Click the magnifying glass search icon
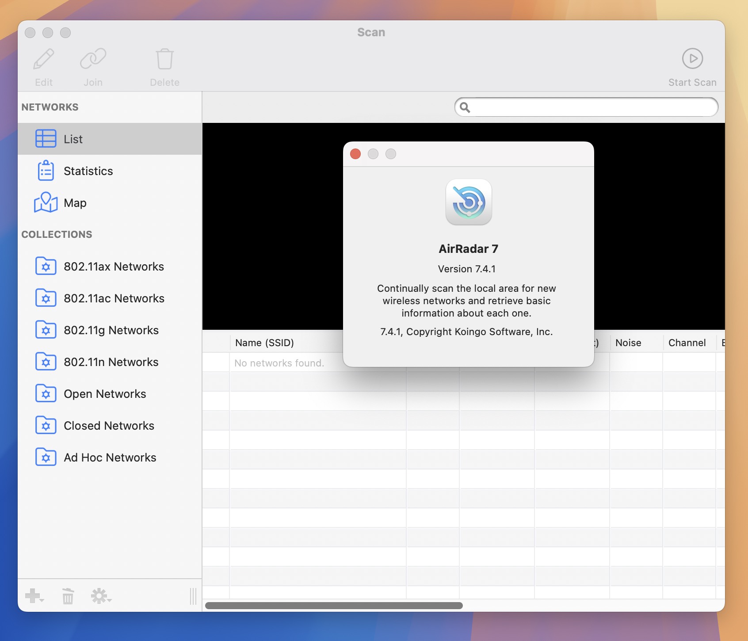This screenshot has height=641, width=748. click(465, 107)
